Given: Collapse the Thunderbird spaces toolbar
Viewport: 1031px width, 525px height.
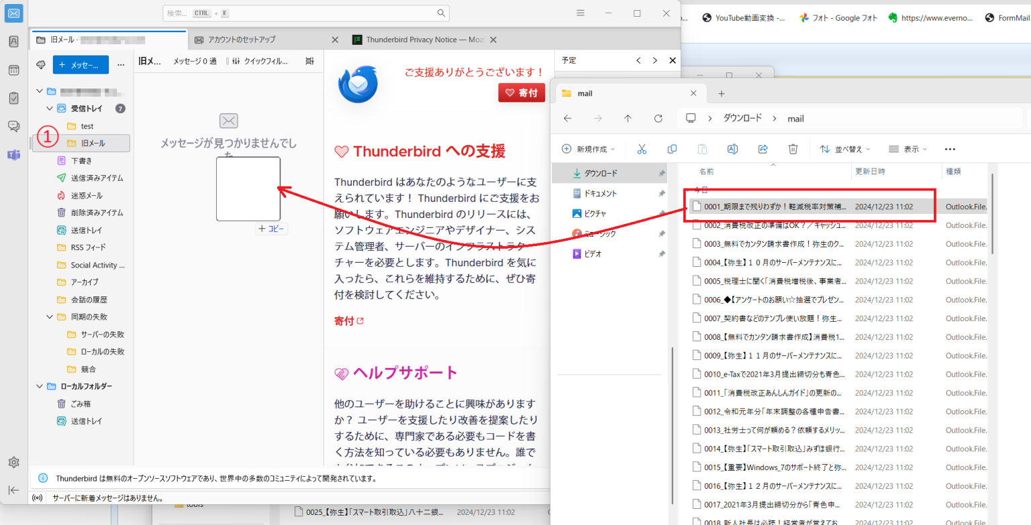Looking at the screenshot, I should (13, 490).
